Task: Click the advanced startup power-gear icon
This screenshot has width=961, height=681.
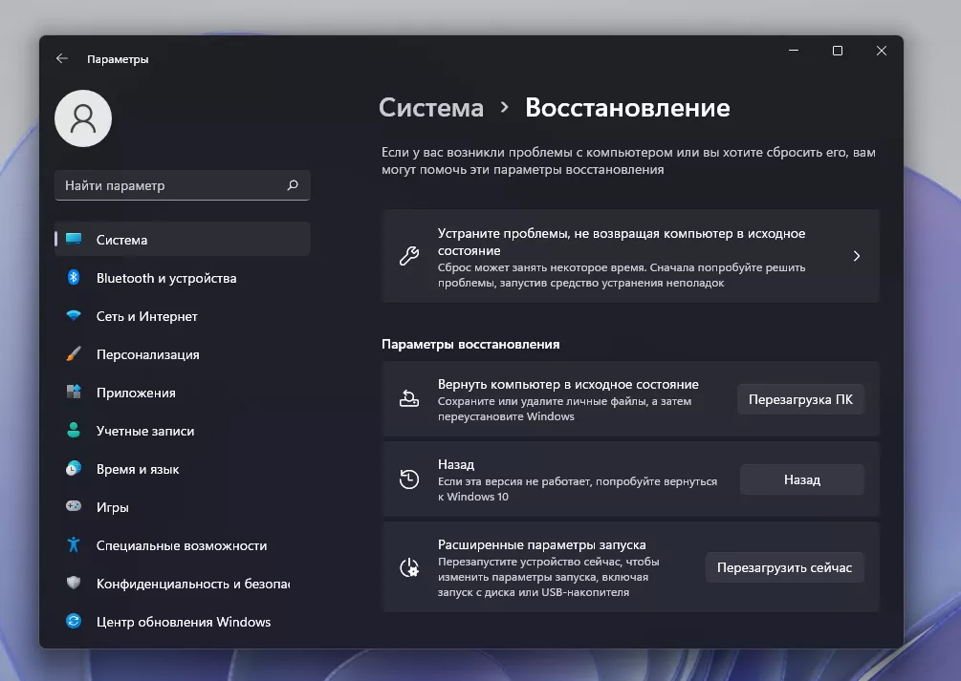Action: 409,567
